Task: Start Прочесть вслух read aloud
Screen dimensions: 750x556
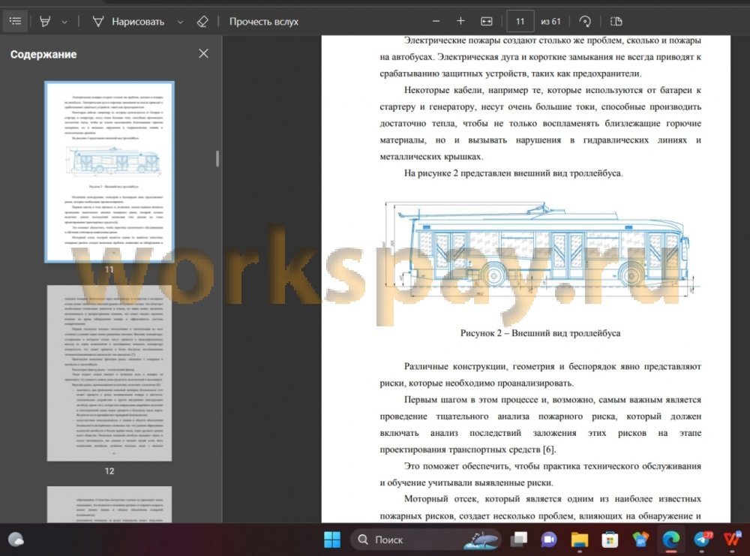Action: 263,22
